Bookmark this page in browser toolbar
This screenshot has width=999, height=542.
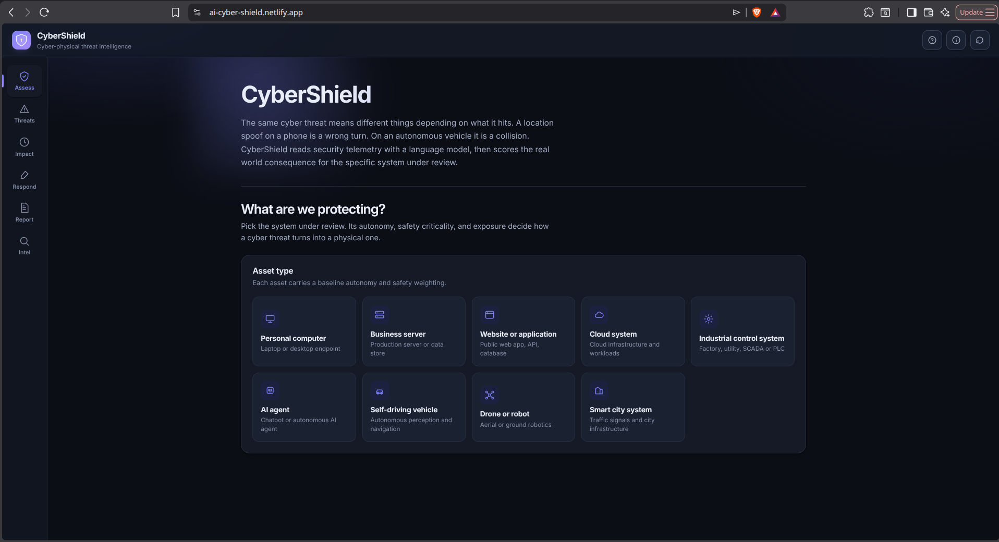click(x=176, y=13)
